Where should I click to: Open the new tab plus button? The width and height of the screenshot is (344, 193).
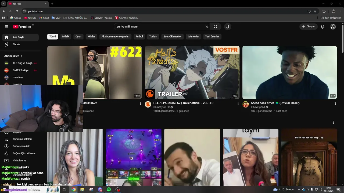52,3
